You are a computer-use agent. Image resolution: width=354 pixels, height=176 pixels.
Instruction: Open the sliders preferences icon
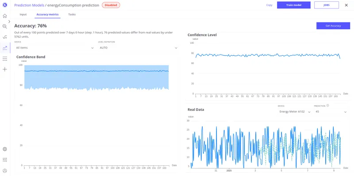click(x=5, y=160)
